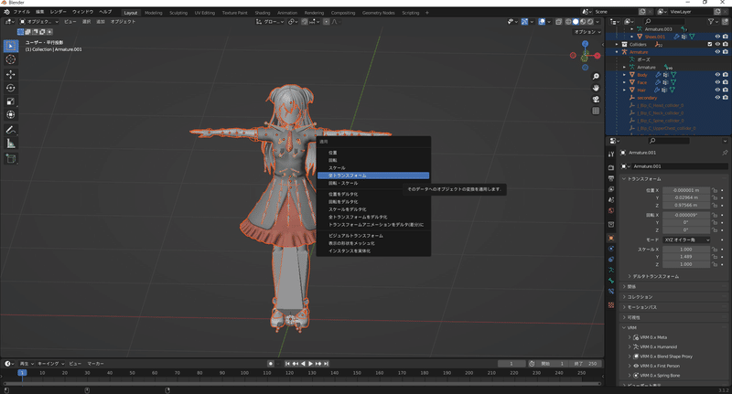This screenshot has width=732, height=394.
Task: Expand Colliders collection in outliner
Action: 617,44
